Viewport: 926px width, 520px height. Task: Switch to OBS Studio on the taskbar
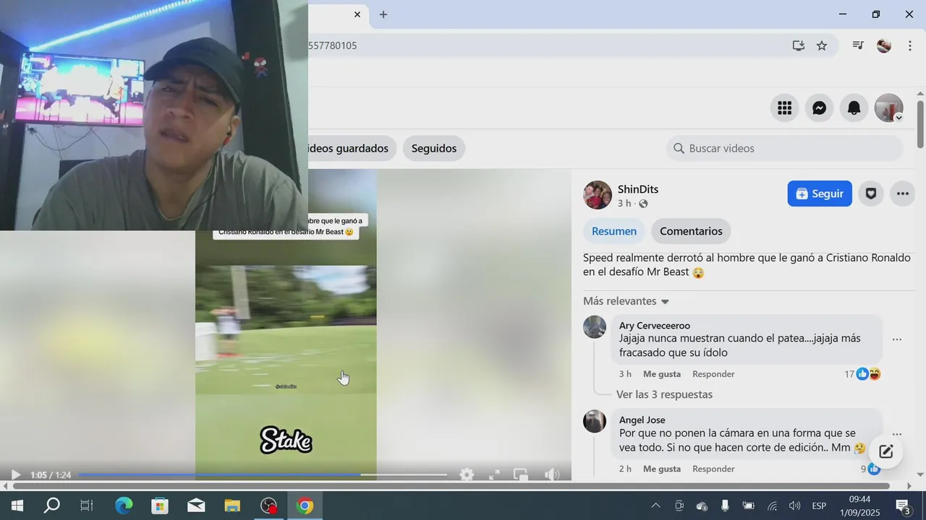[269, 506]
